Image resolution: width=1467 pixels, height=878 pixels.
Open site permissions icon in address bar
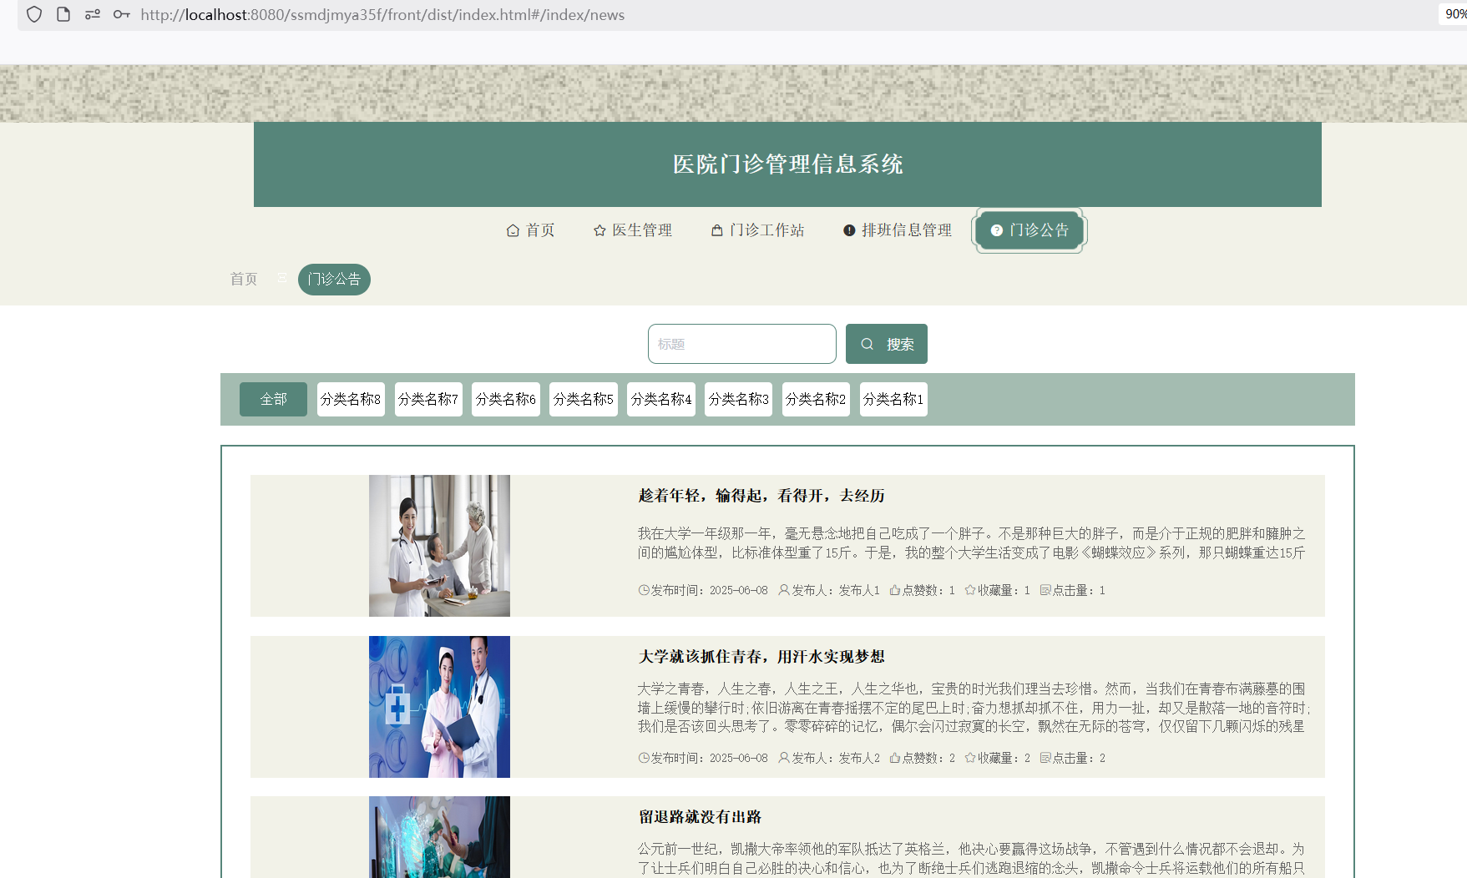click(93, 14)
